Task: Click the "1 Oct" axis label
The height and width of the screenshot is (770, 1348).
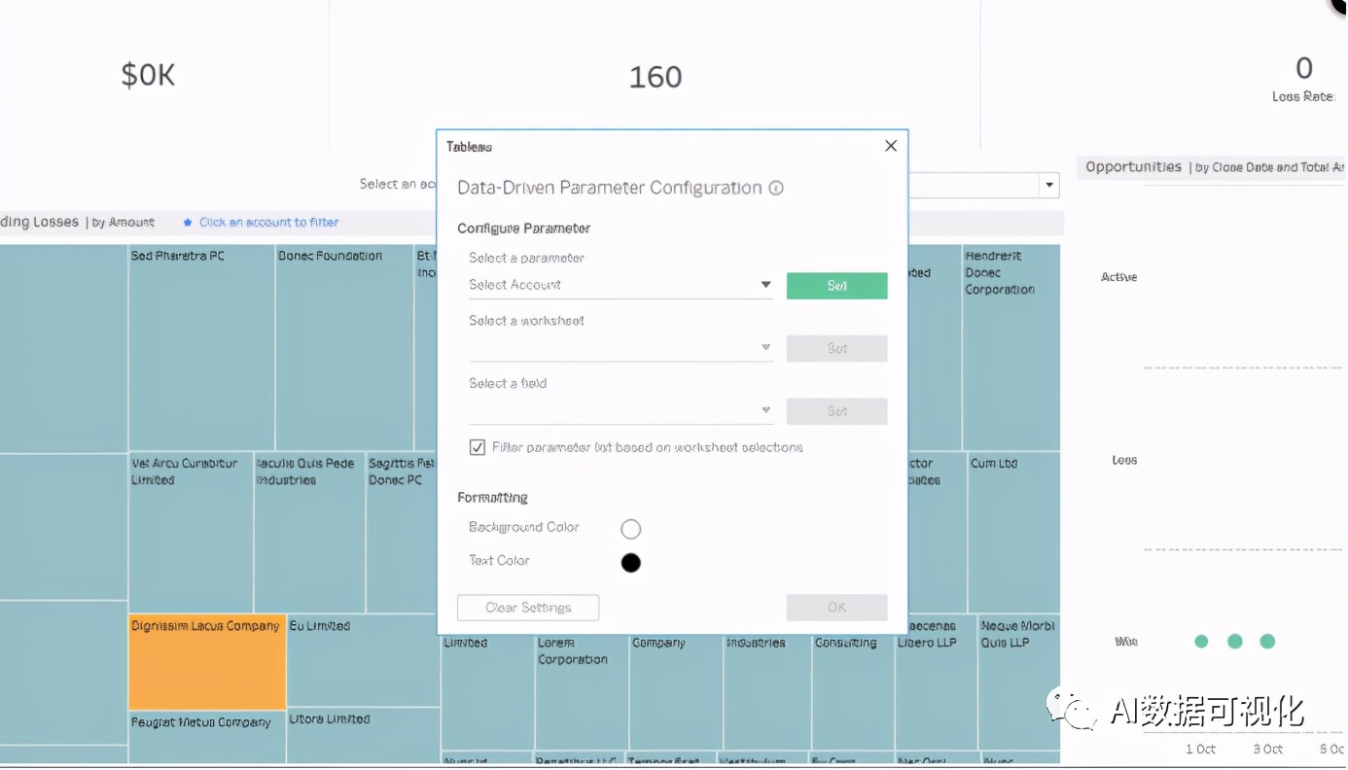Action: [1200, 750]
